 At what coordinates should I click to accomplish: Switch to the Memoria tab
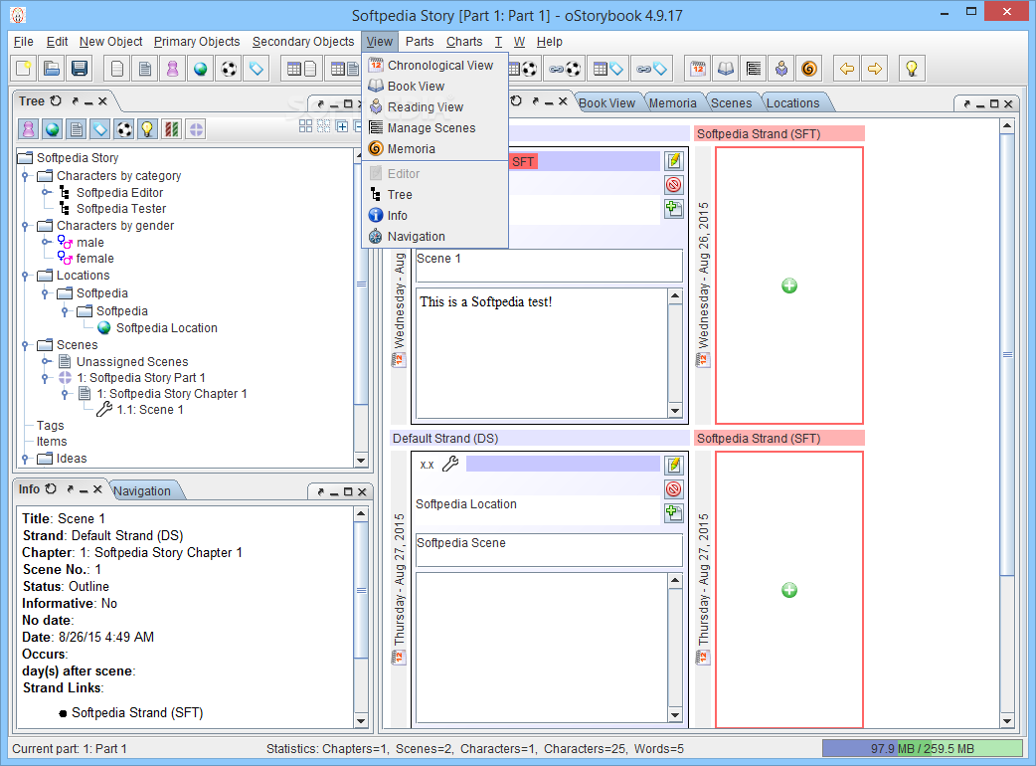(x=673, y=103)
